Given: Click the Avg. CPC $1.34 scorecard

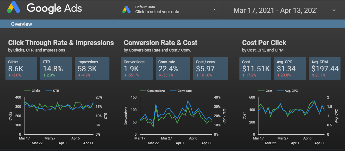Looking at the screenshot, I should tap(290, 68).
